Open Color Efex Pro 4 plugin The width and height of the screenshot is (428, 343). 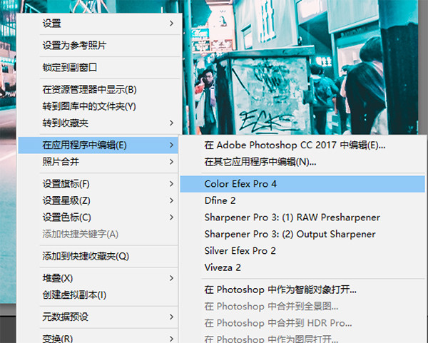[x=240, y=184]
